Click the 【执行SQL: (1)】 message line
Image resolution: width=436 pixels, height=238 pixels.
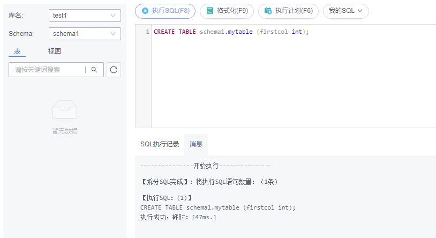pos(166,198)
